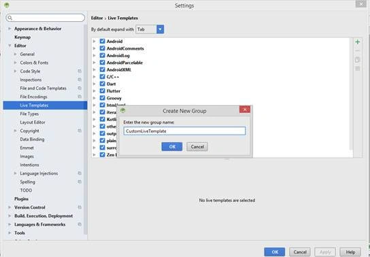Click OK at the bottom of Settings
Image resolution: width=370 pixels, height=257 pixels.
tap(274, 252)
